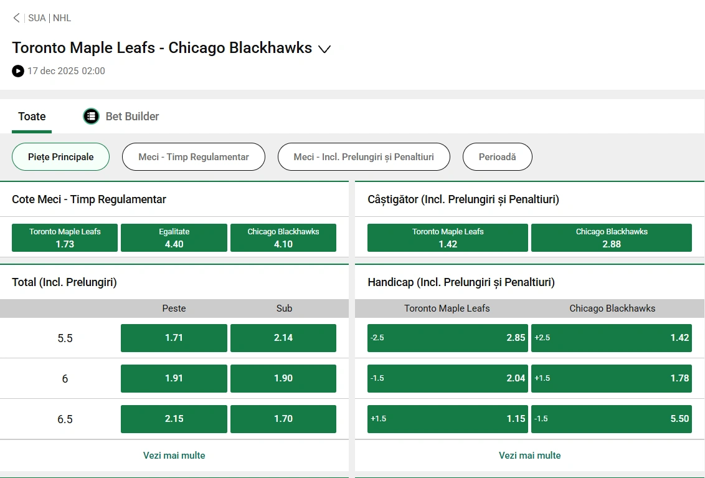The image size is (705, 478).
Task: Pick Peste 5.5 goals at 1.71
Action: (x=174, y=338)
